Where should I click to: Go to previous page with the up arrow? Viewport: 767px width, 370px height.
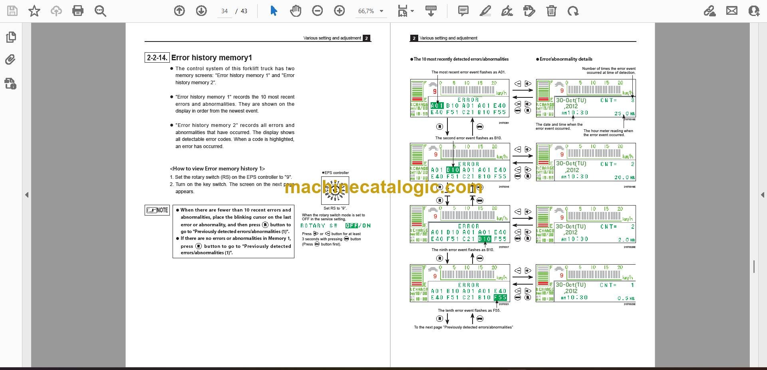pos(179,11)
